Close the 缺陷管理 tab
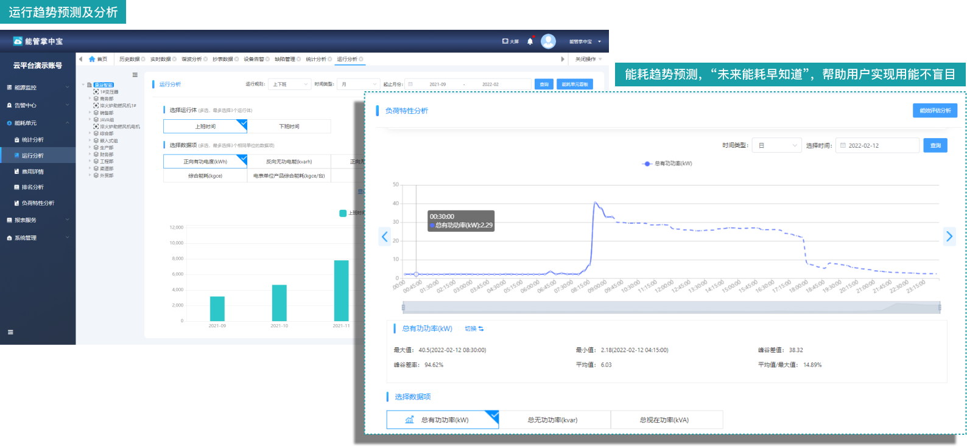The width and height of the screenshot is (967, 447). click(298, 59)
